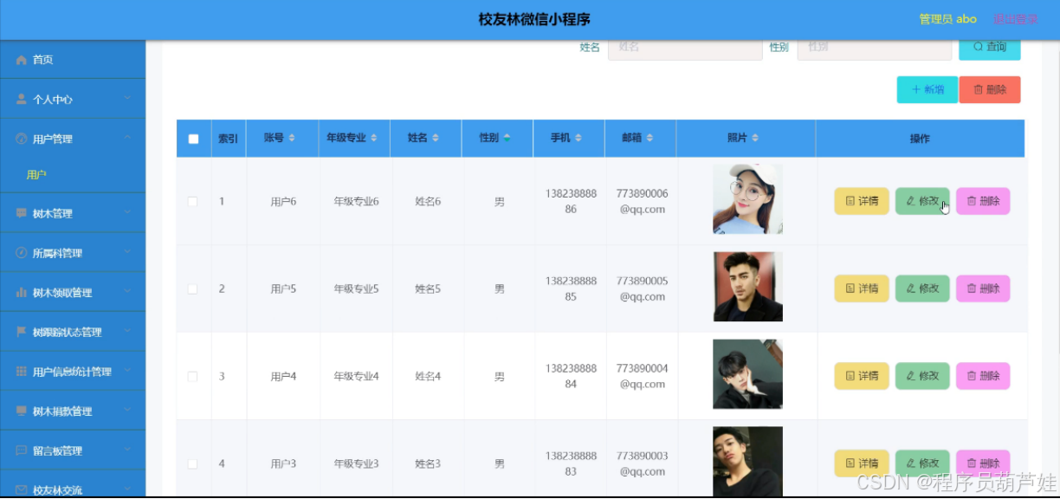The image size is (1060, 499).
Task: Select the 用户管理 menu label
Action: (52, 139)
